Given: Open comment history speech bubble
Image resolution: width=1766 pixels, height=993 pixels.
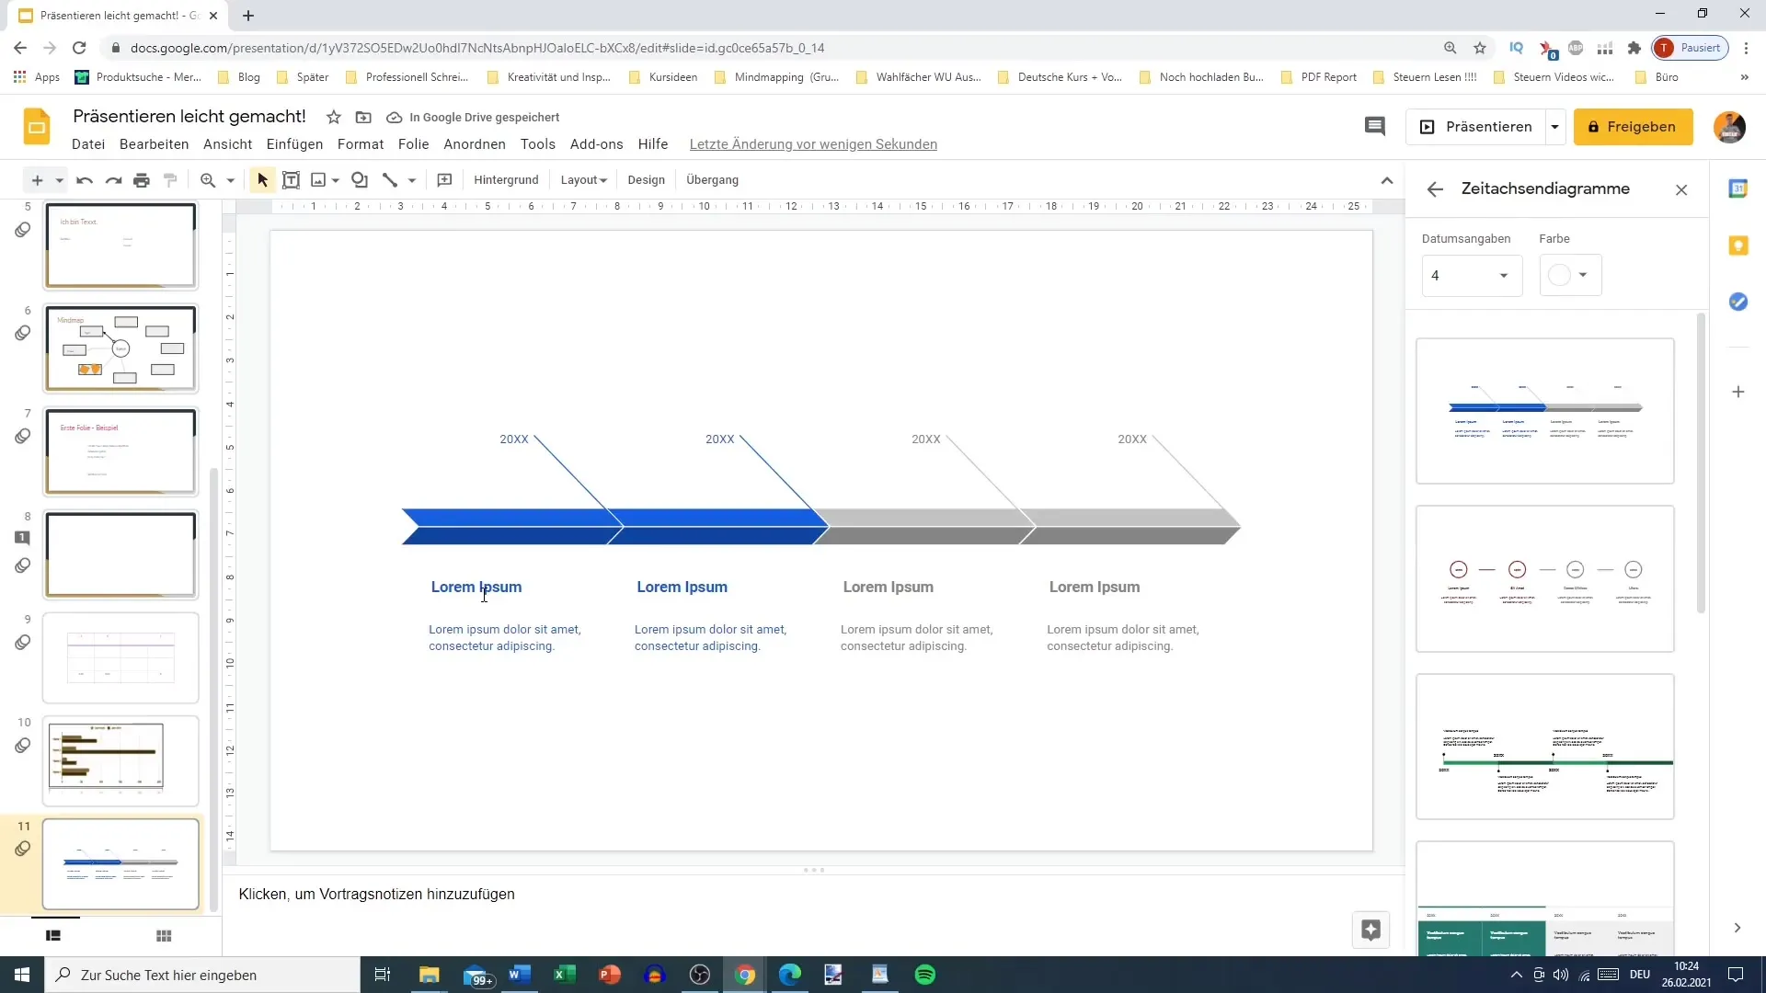Looking at the screenshot, I should point(1374,127).
